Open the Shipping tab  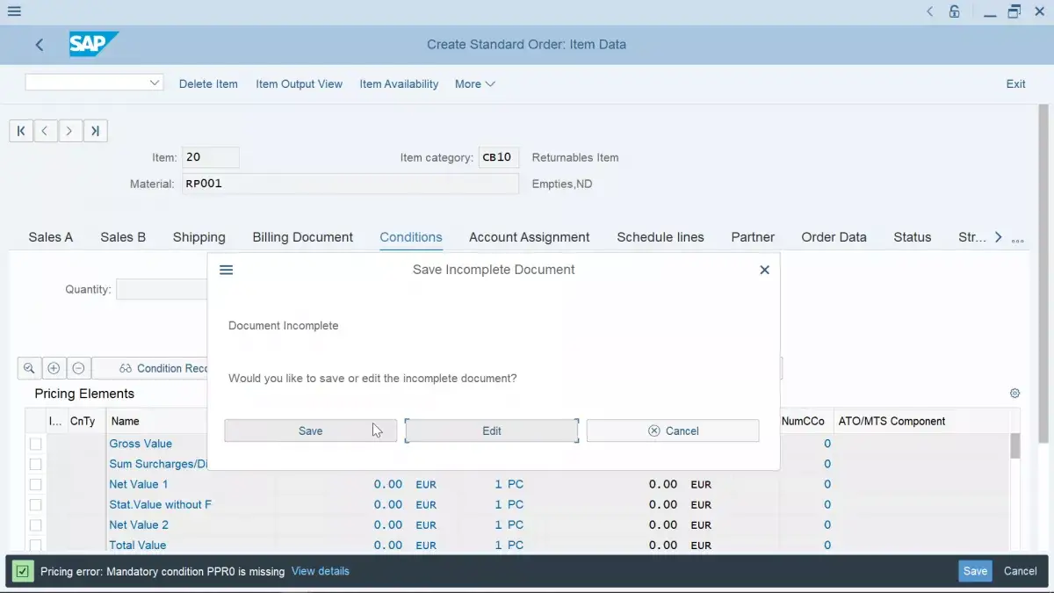pos(199,237)
